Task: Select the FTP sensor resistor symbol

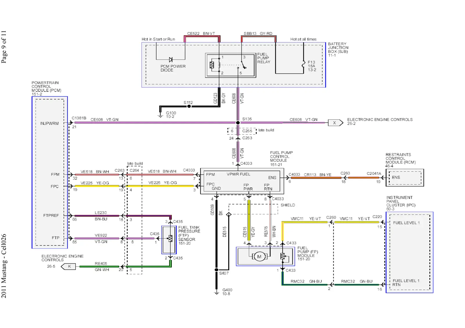Action: pyautogui.click(x=170, y=238)
